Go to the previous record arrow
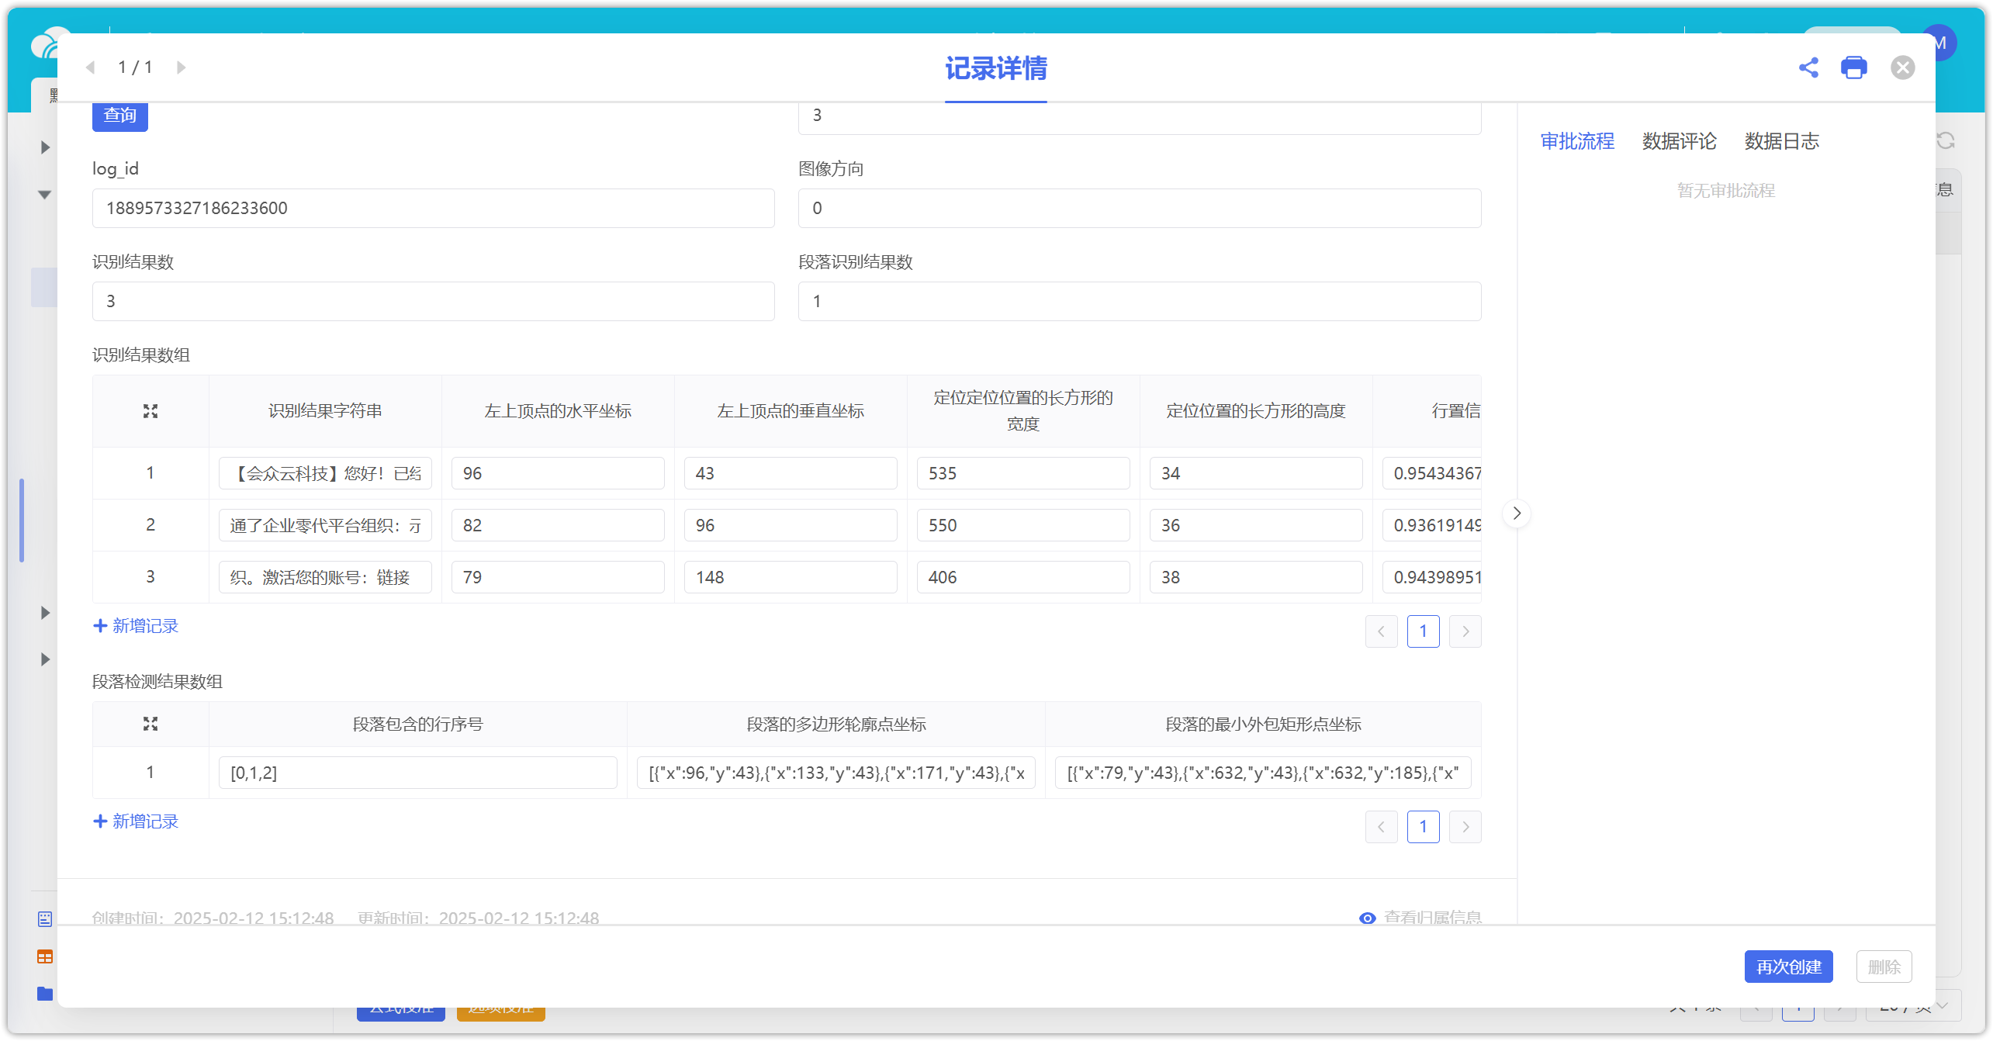This screenshot has width=1993, height=1041. click(x=91, y=67)
